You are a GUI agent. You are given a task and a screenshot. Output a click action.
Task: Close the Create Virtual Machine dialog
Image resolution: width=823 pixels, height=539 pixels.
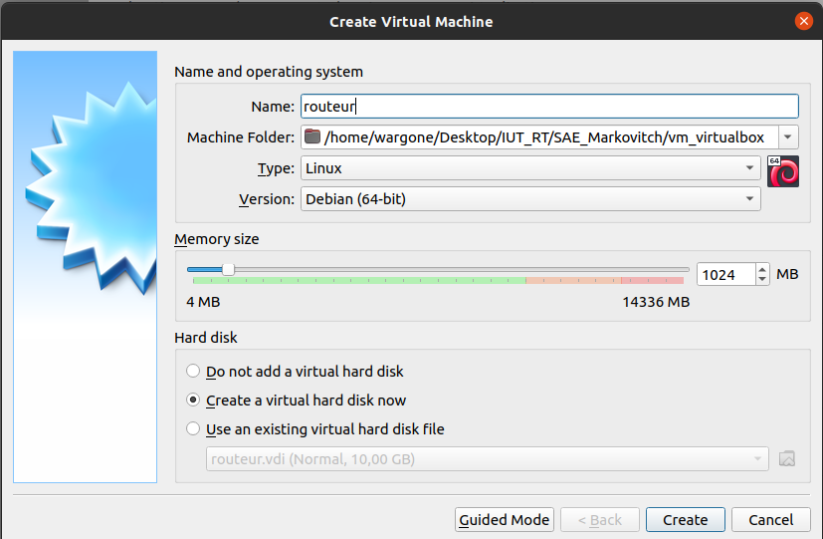pos(804,21)
